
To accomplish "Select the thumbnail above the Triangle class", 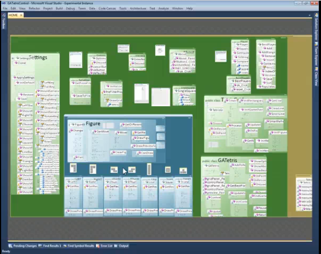I will 183,171.
